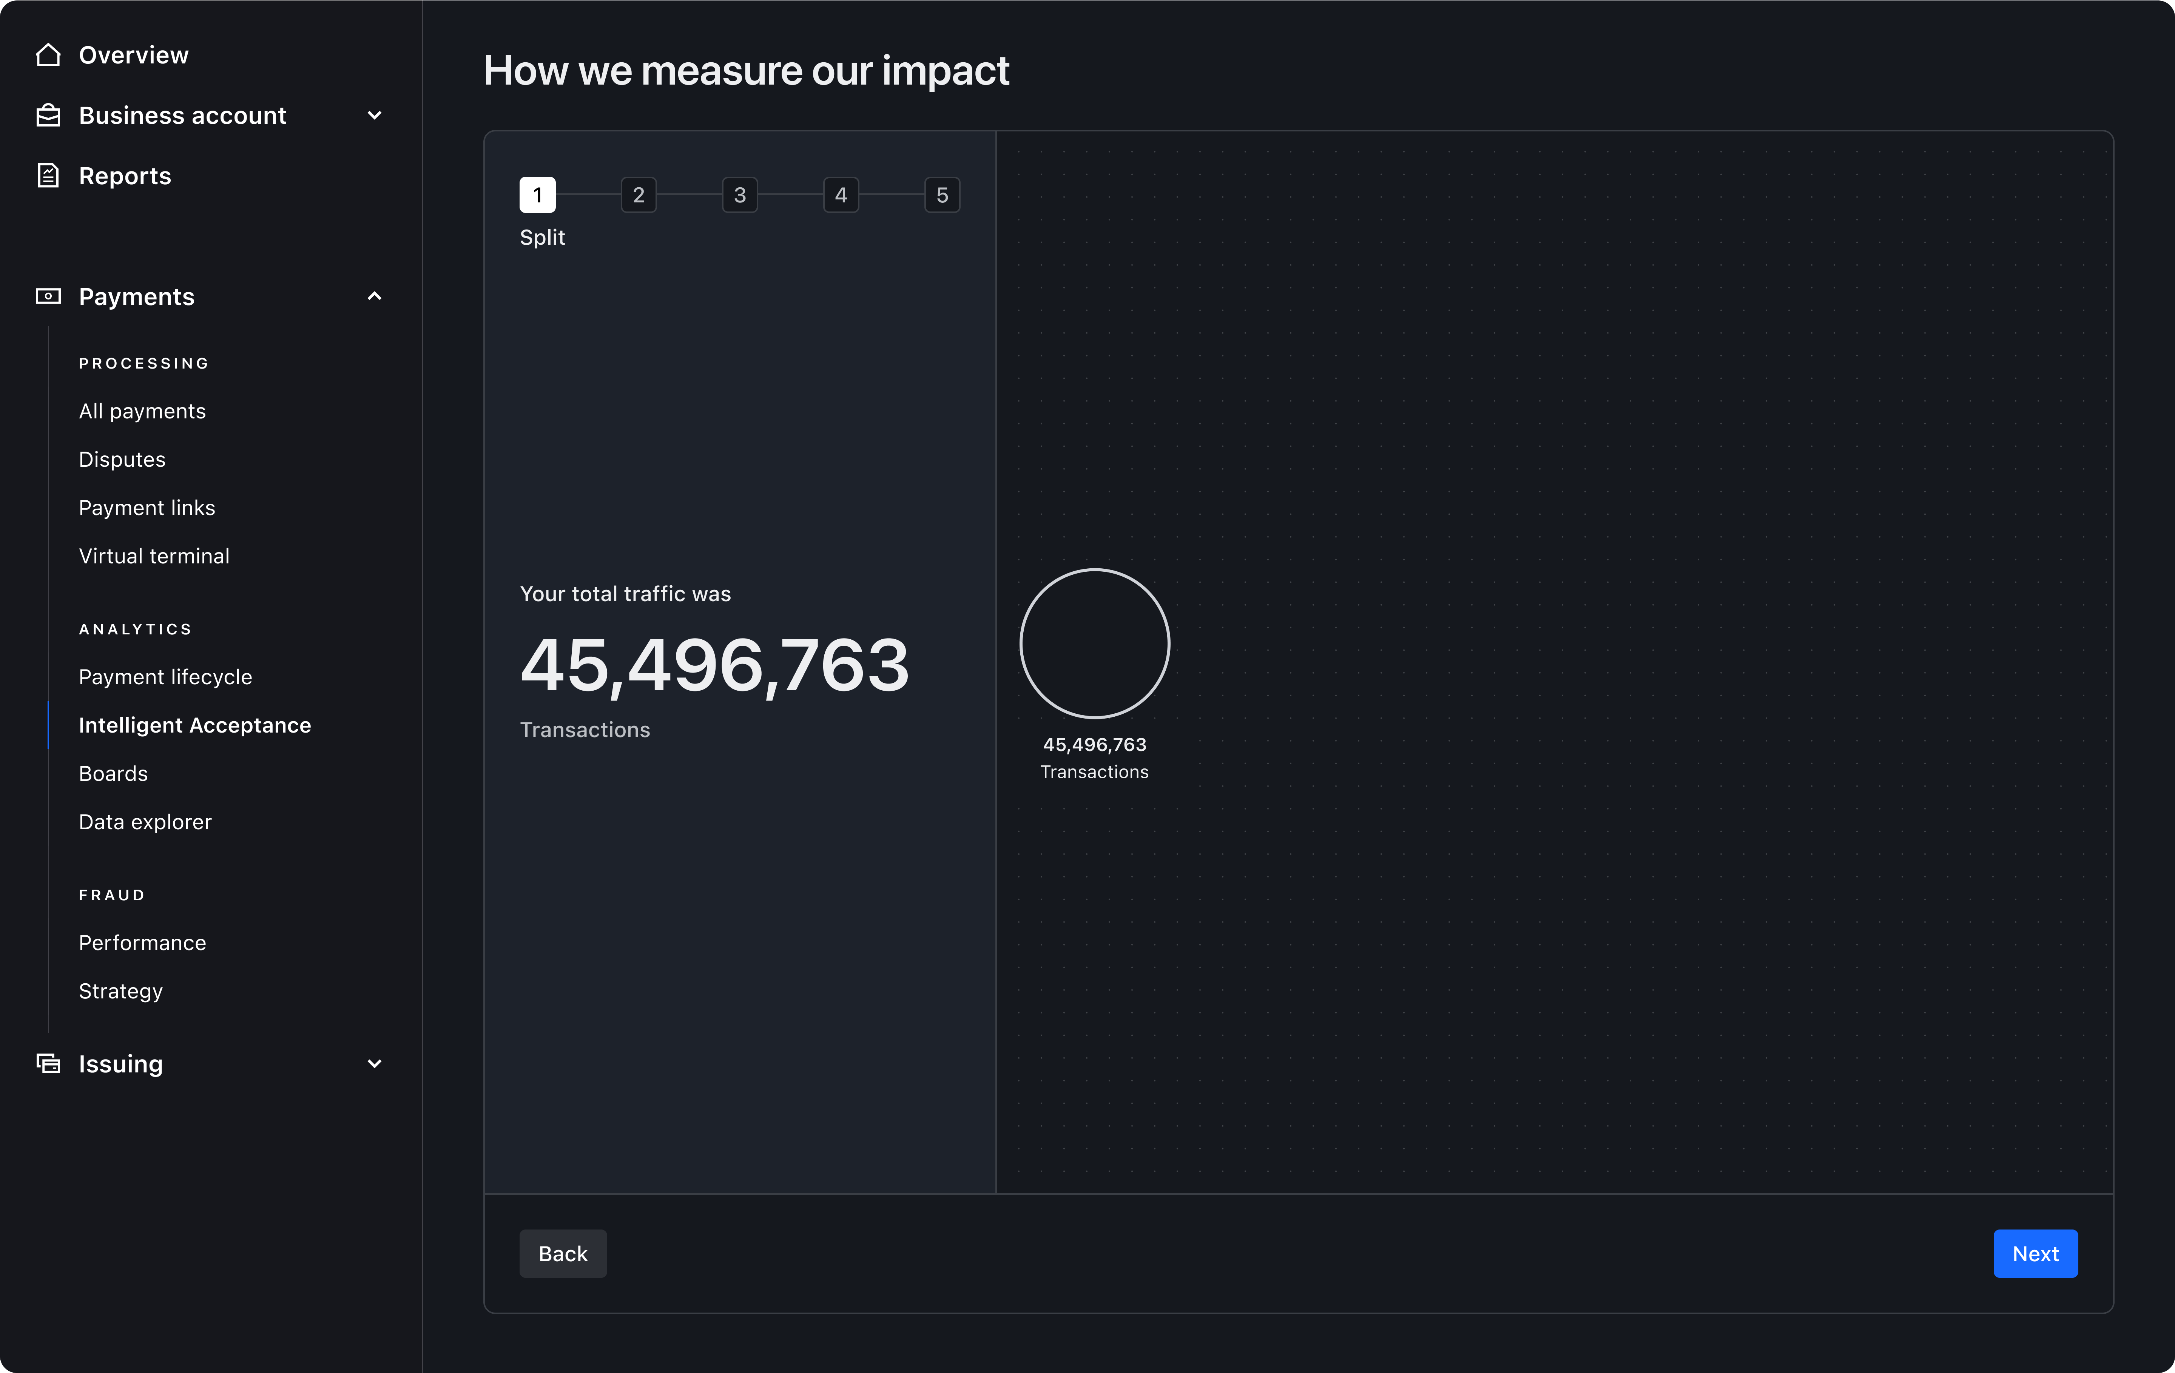Jump to step 5 in stepper
The image size is (2175, 1373).
(x=942, y=195)
